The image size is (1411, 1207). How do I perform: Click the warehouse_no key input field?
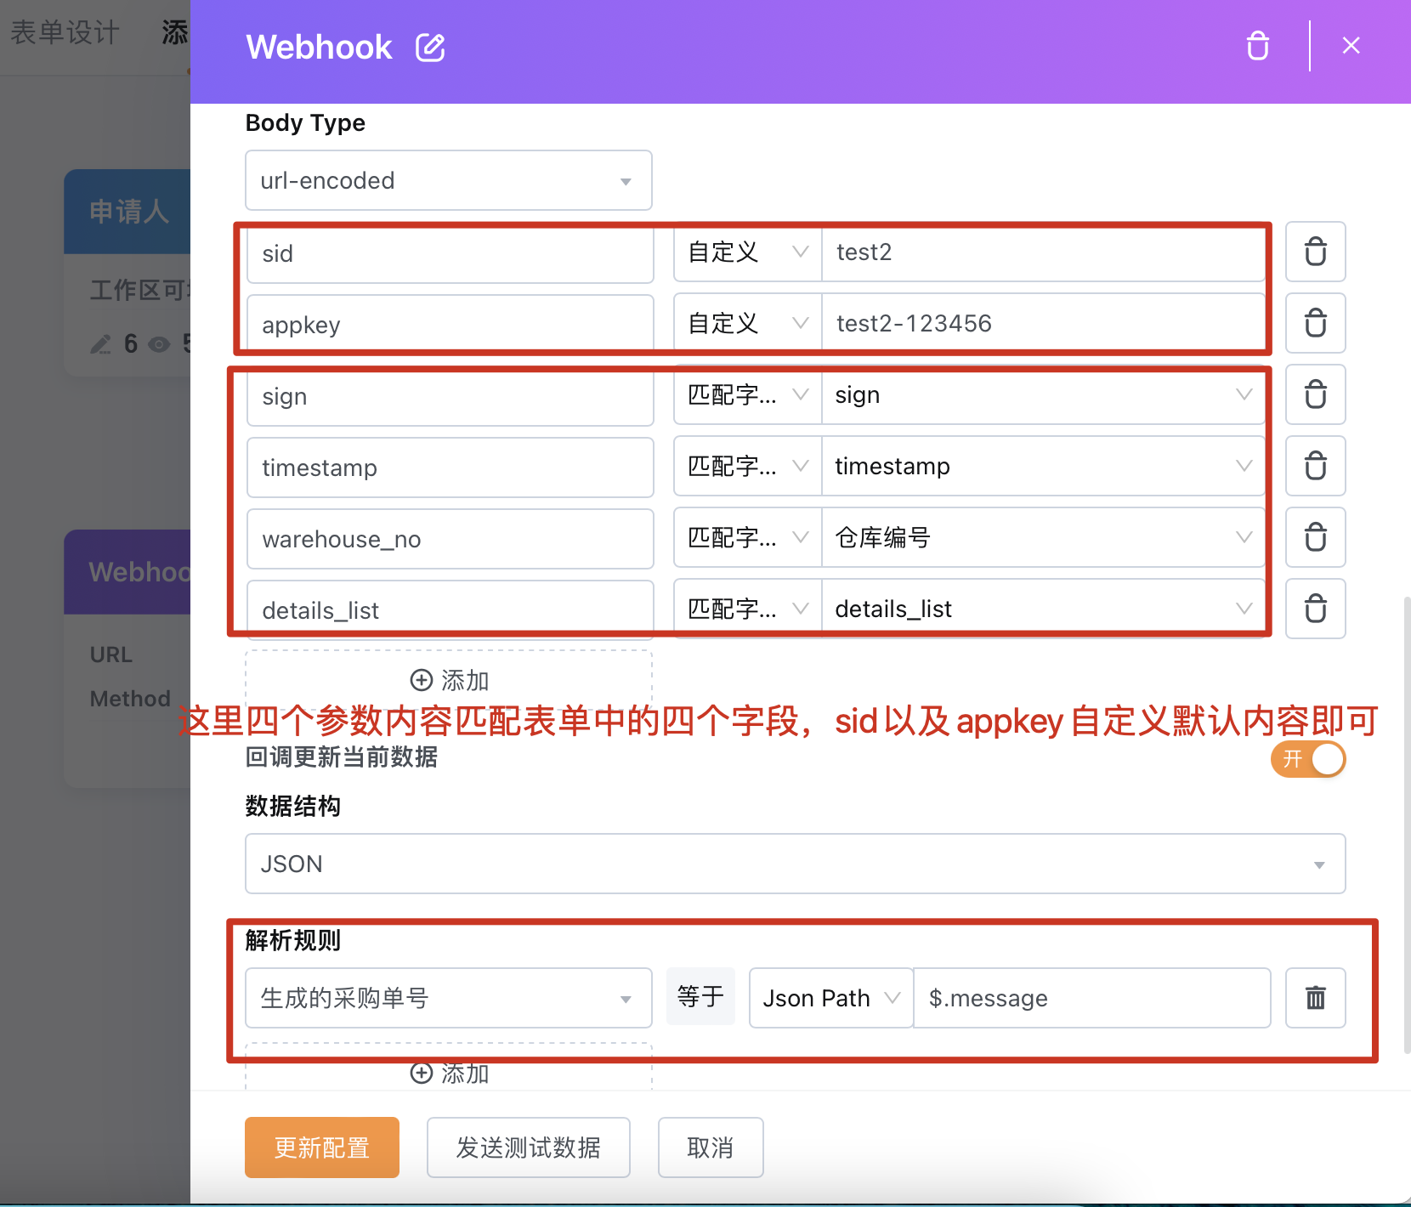coord(450,539)
